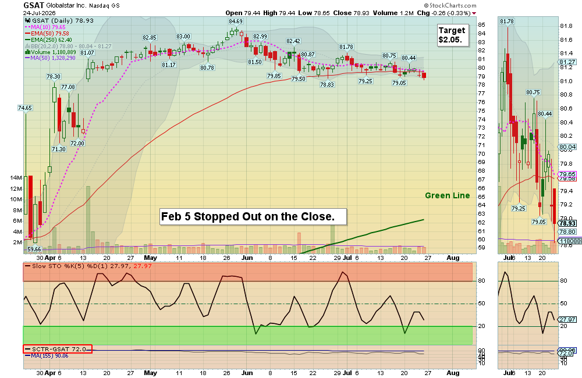Click the 81.17 low price label
Screen dimensions: 582x378
(169, 65)
